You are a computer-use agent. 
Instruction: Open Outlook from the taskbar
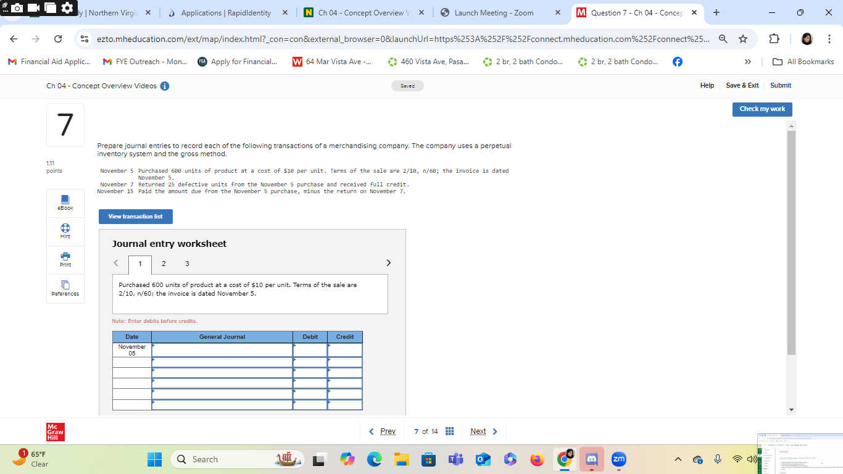coord(483,459)
